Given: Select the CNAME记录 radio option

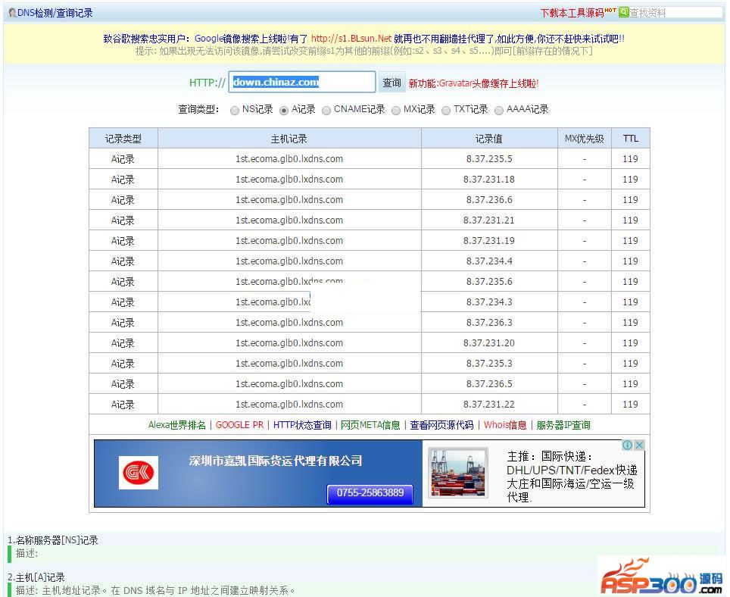Looking at the screenshot, I should pos(326,110).
